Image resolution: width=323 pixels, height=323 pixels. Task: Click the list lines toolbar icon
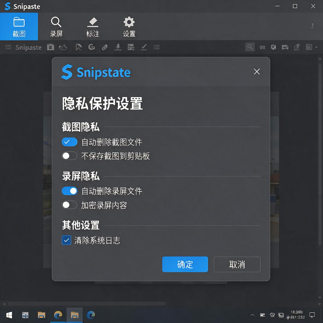pos(156,47)
